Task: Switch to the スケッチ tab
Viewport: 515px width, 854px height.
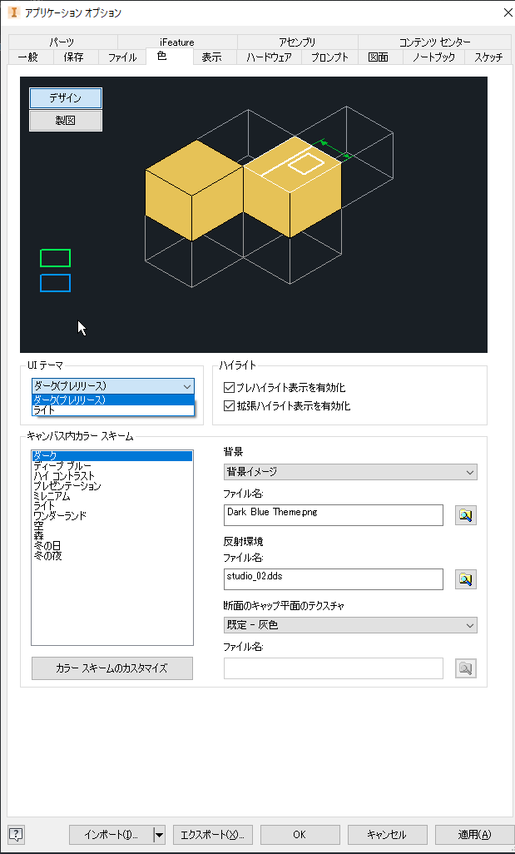Action: click(488, 57)
